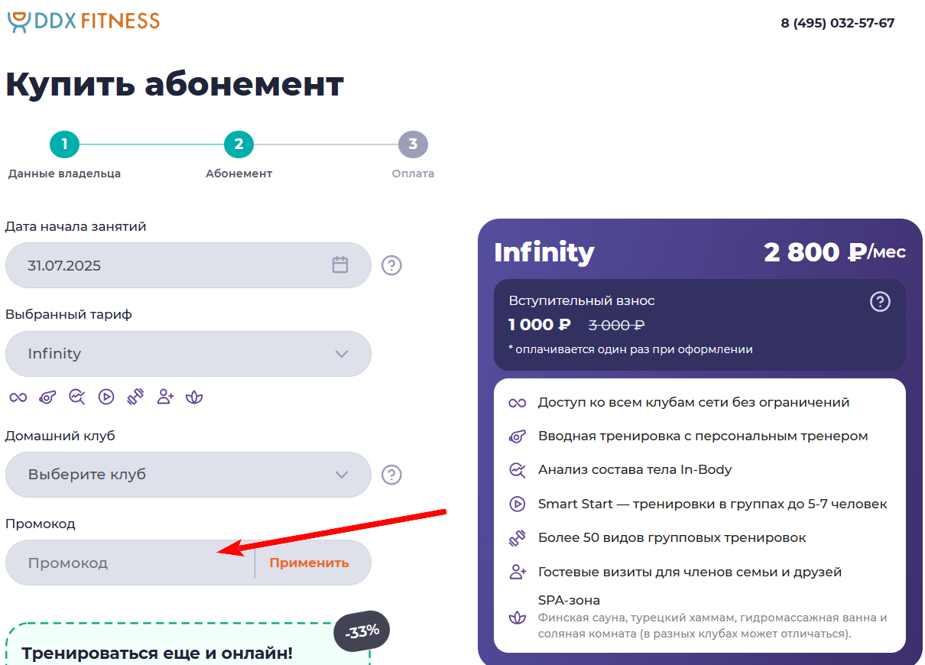
Task: Call the phone number 8 (495) 032-57-67
Action: [837, 23]
